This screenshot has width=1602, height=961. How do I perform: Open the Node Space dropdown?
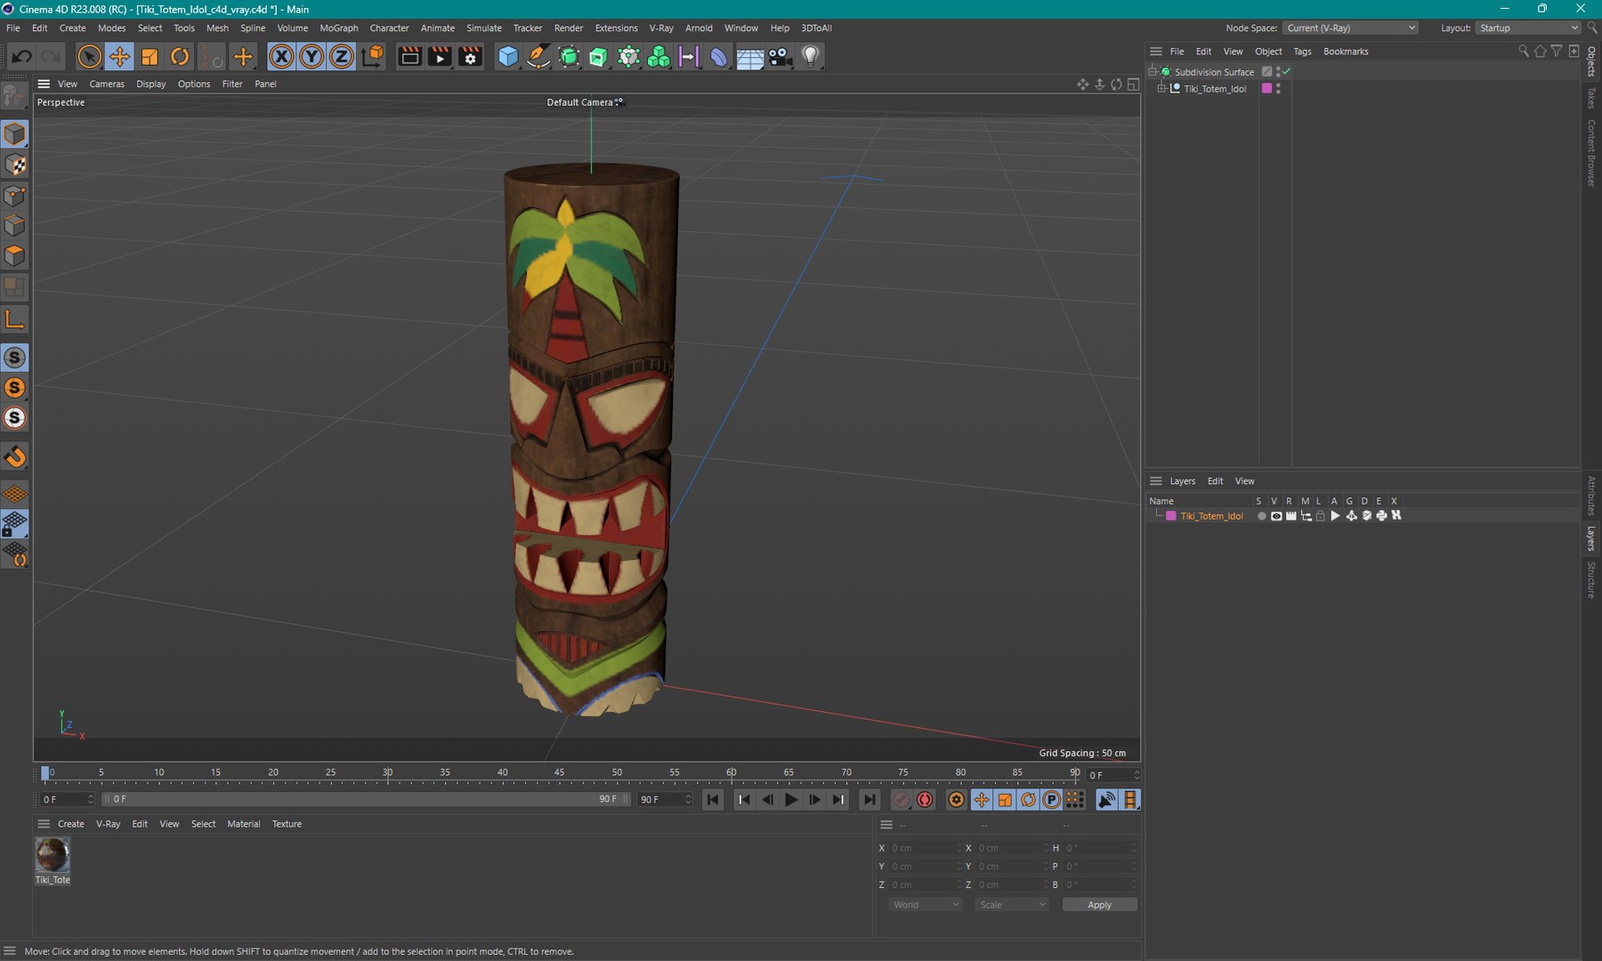[1350, 28]
